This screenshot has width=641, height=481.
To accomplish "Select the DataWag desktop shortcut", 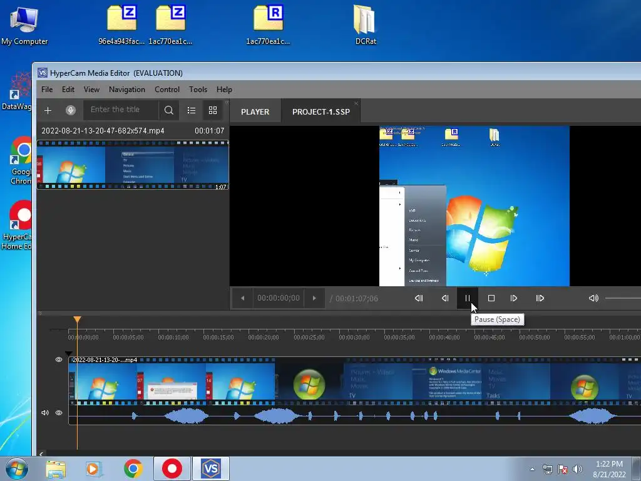I will tap(16, 91).
